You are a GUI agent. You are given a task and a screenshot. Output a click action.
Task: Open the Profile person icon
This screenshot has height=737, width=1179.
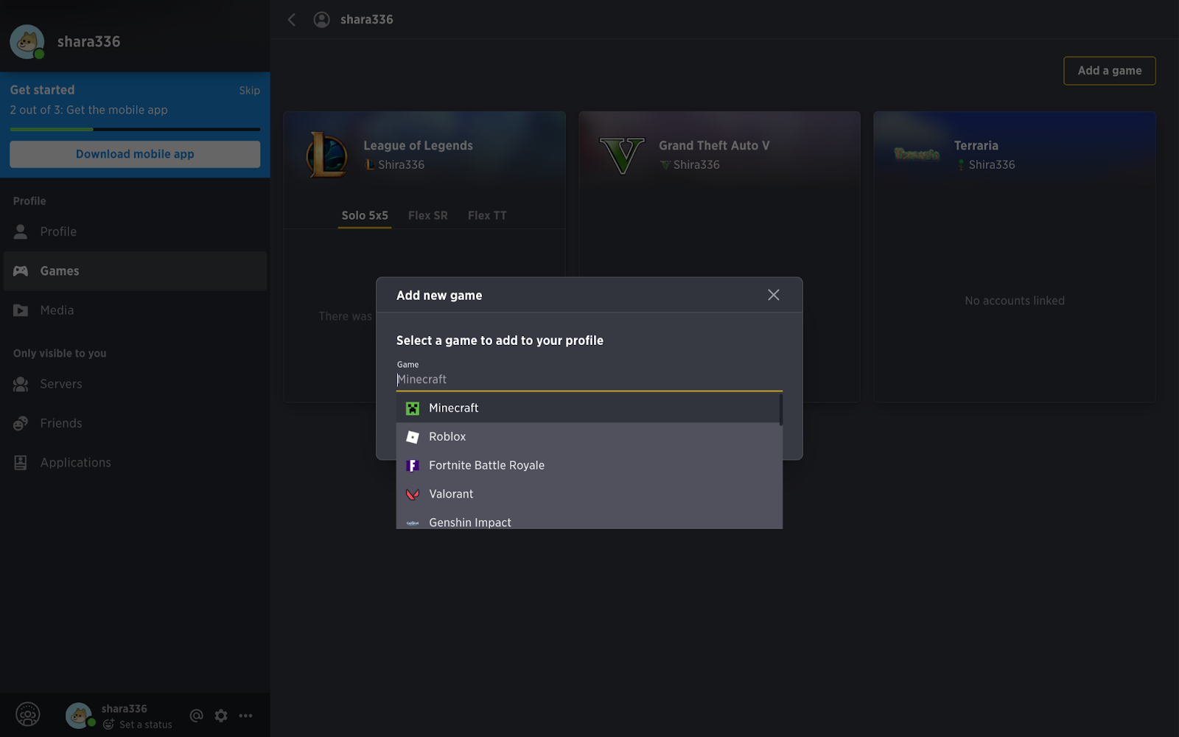click(21, 231)
